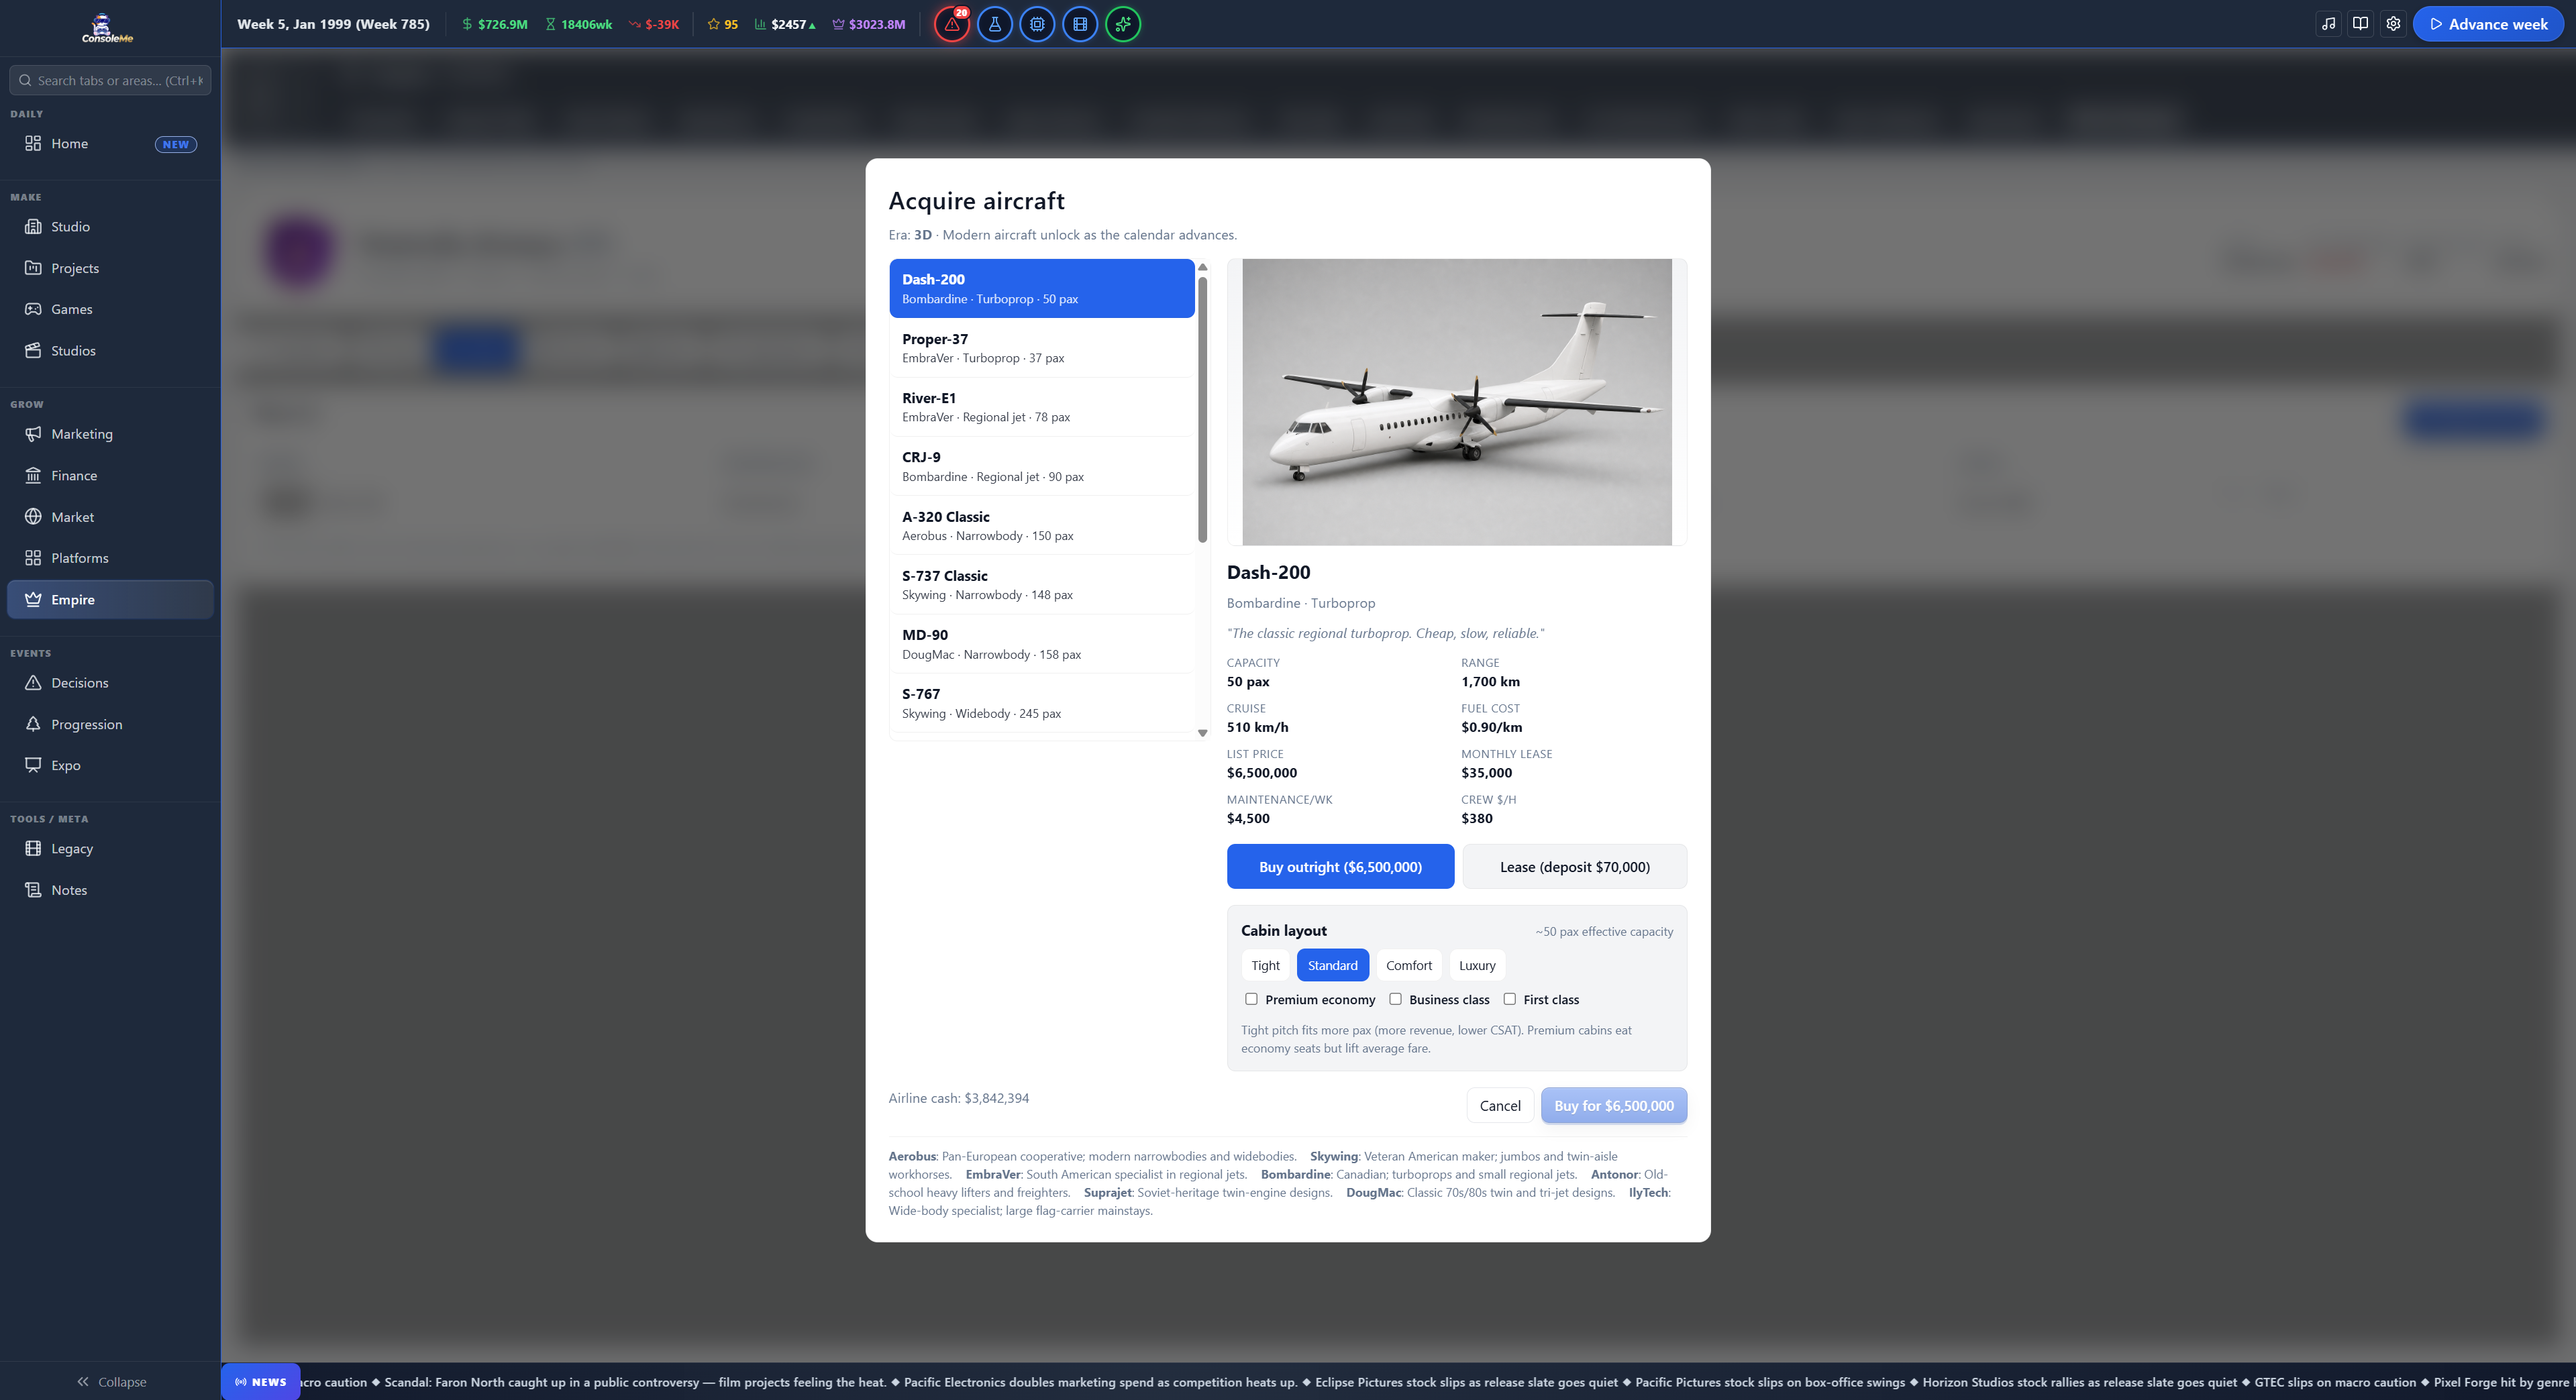Screen dimensions: 2576x1400
Task: Toggle the music note icon
Action: point(2329,24)
